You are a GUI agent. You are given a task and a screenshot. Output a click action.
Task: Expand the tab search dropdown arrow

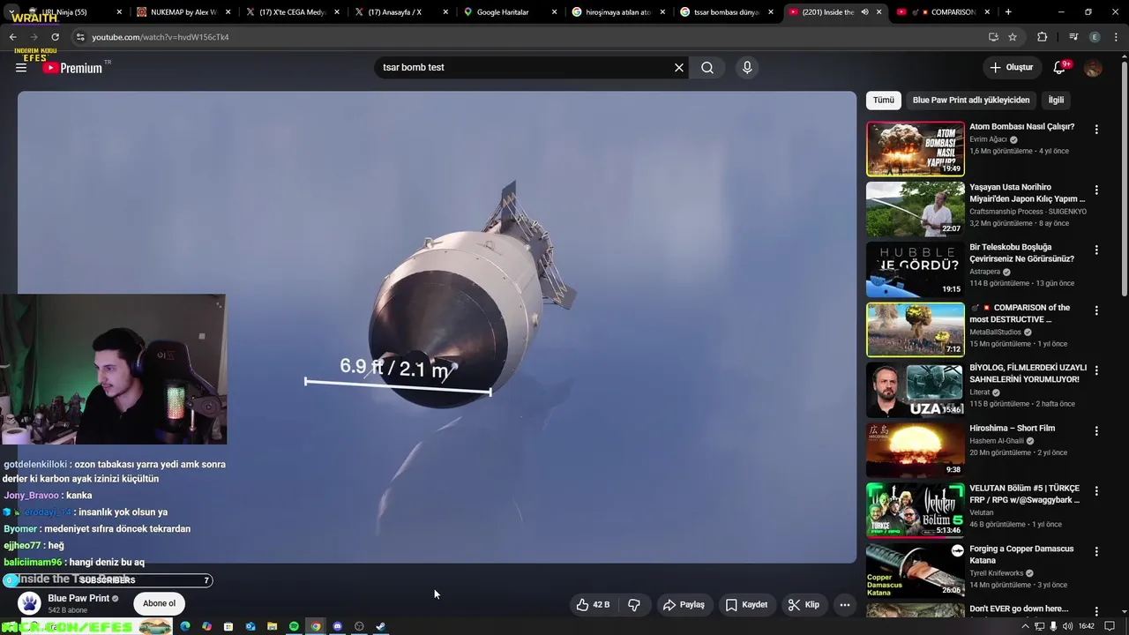11,12
